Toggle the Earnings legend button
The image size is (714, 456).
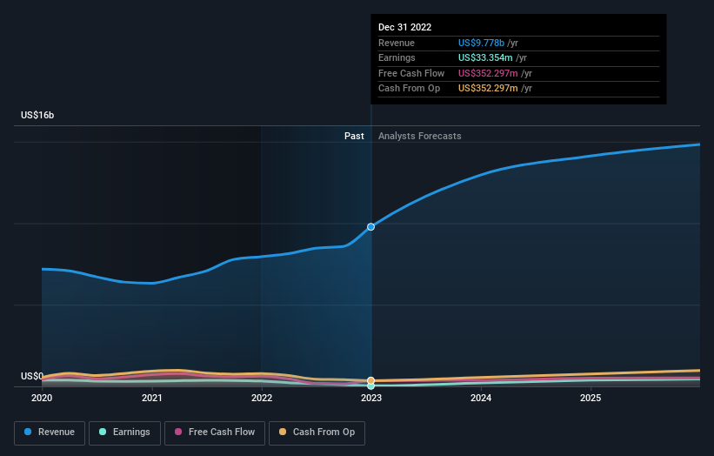click(x=124, y=433)
